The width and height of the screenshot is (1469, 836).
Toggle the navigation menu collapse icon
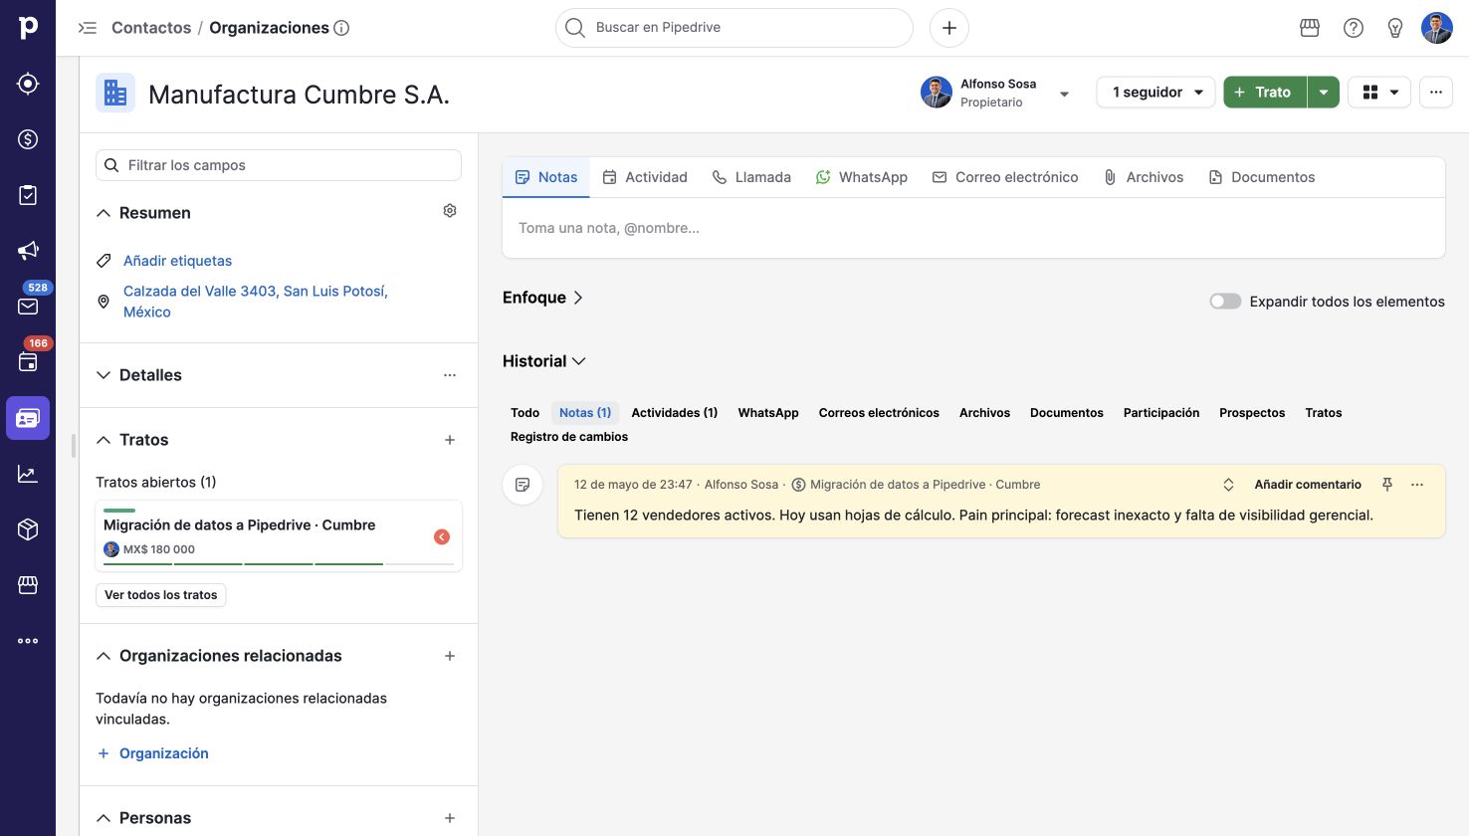[88, 28]
